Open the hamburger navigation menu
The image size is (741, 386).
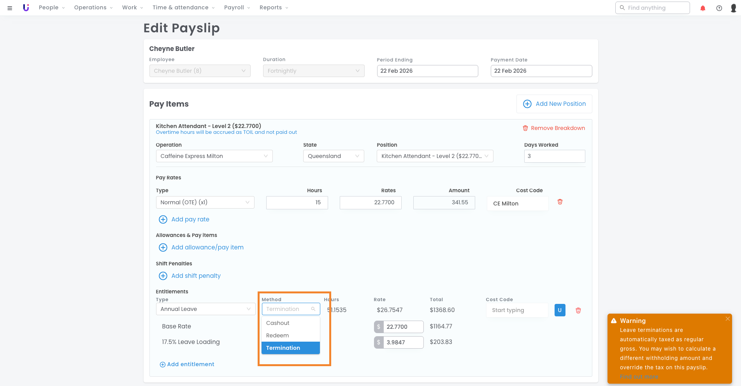10,8
